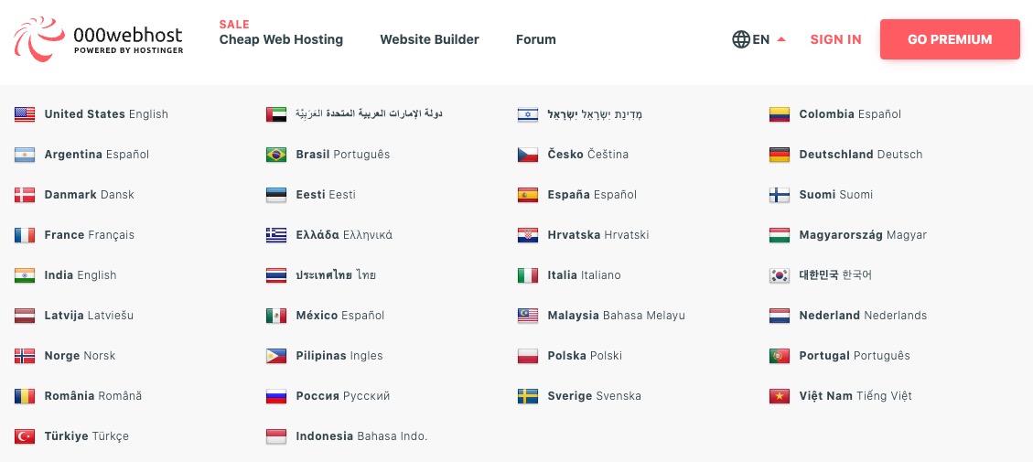This screenshot has width=1033, height=462.
Task: Click the Malaysia flag icon
Action: 528,316
